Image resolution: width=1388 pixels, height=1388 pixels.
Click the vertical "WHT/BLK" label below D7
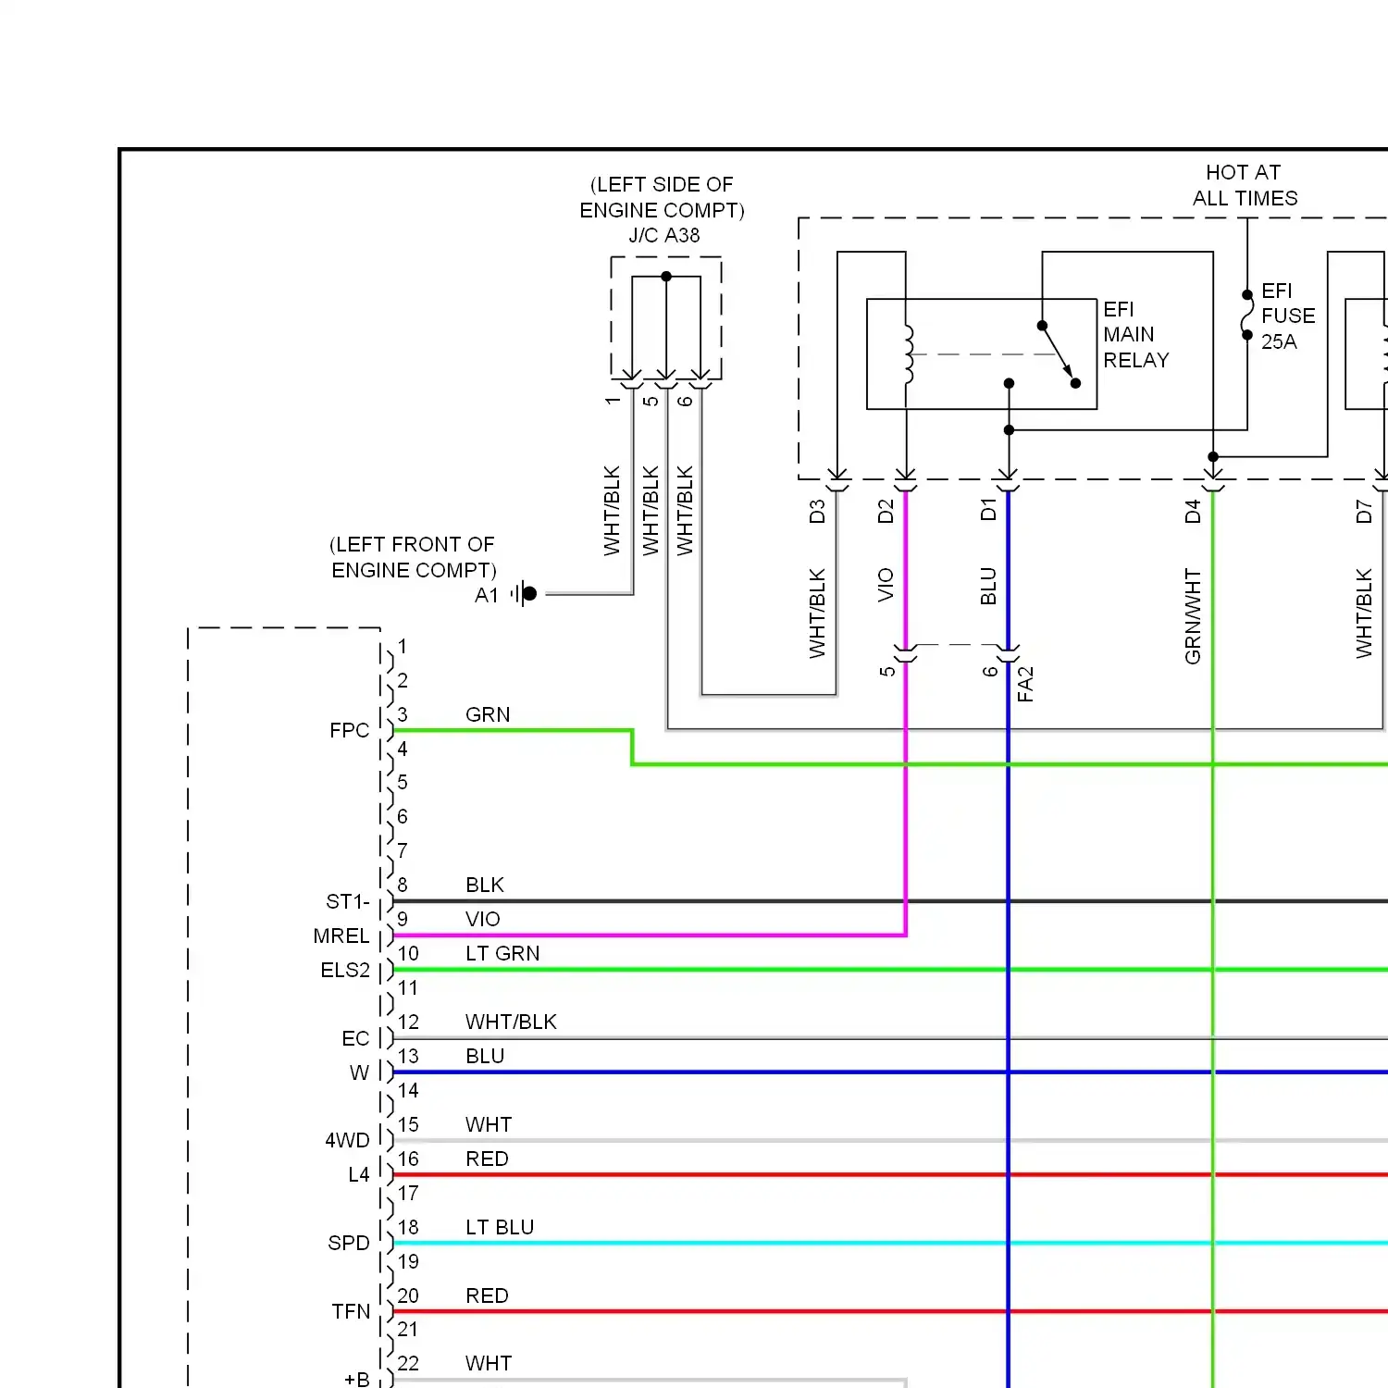pos(1364,613)
